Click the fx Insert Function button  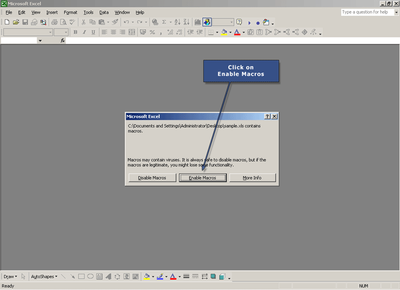click(x=63, y=40)
